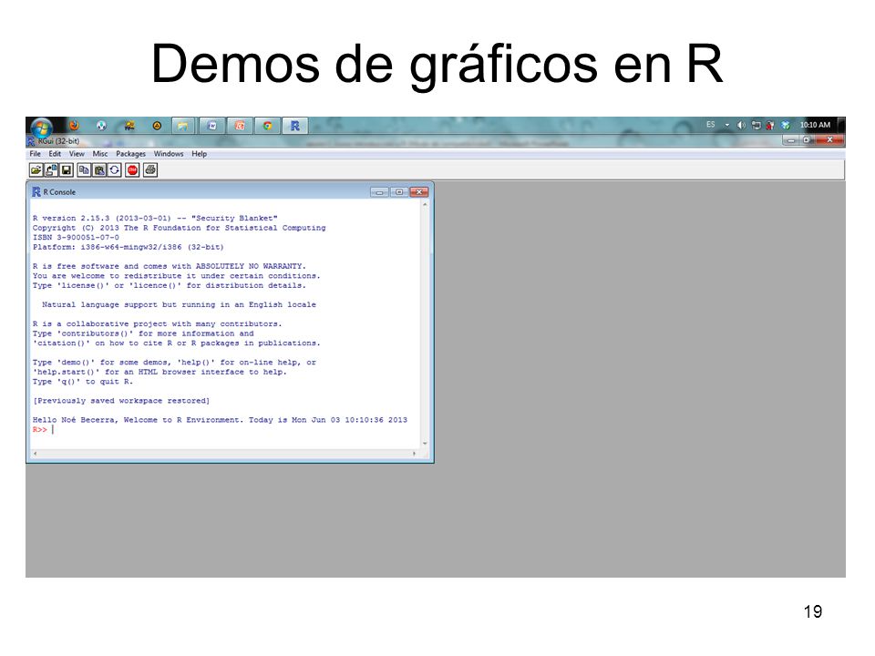Click the soccer ball taskbar icon
This screenshot has width=875, height=656.
click(x=101, y=126)
